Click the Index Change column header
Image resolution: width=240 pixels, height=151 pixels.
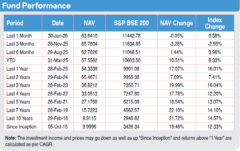(x=216, y=23)
